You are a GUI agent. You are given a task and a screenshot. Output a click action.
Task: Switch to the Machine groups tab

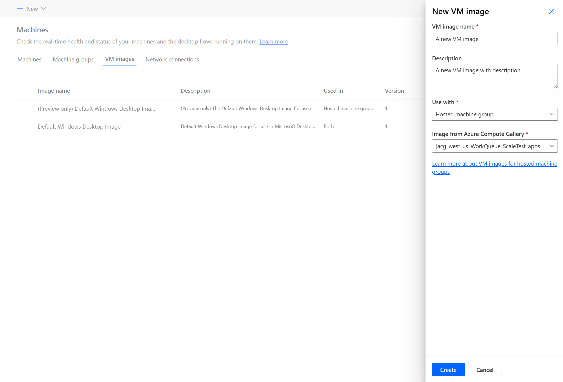73,59
